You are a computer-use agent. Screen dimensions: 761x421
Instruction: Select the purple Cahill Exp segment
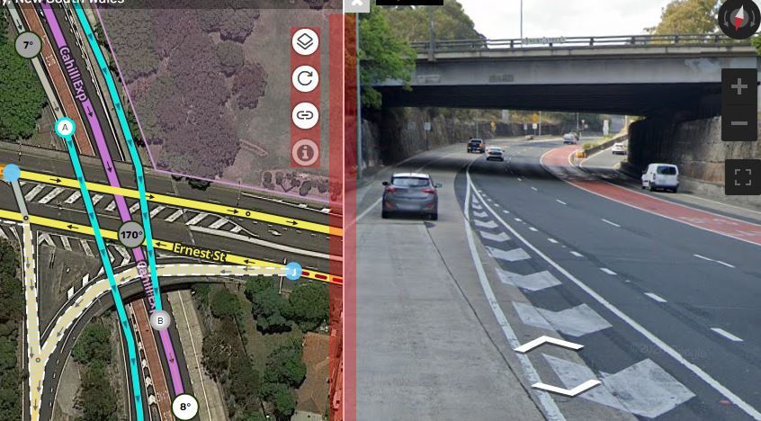(x=73, y=73)
